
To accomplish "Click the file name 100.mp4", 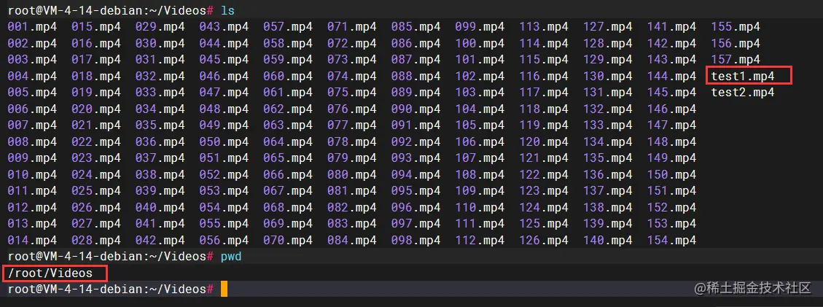I will pyautogui.click(x=480, y=44).
